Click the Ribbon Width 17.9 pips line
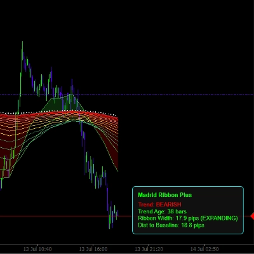Viewport: 254px width, 254px height. pos(188,218)
